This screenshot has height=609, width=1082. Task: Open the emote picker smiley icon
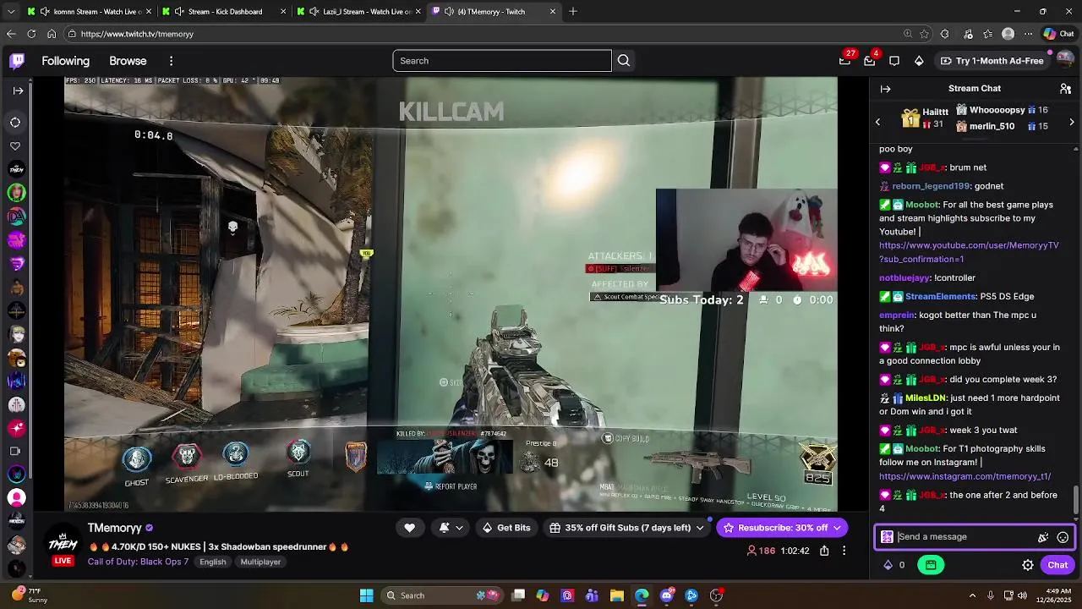pyautogui.click(x=1063, y=537)
